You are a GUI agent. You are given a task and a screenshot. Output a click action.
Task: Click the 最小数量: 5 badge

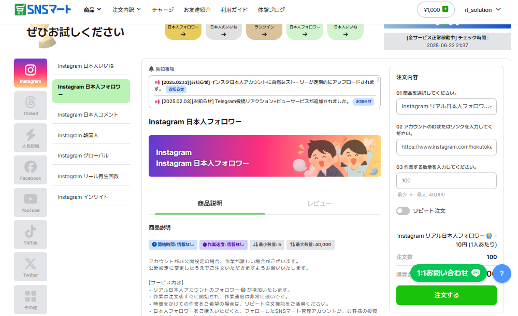[267, 245]
